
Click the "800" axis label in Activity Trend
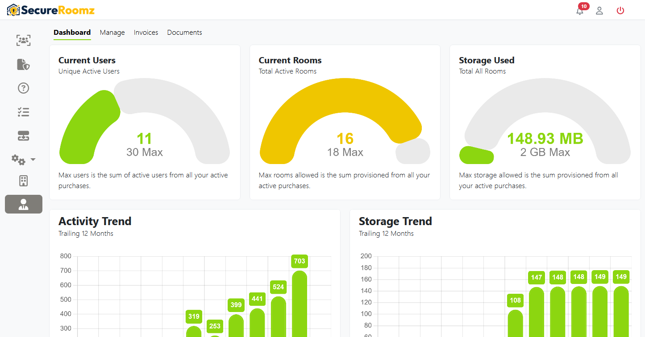tap(66, 256)
